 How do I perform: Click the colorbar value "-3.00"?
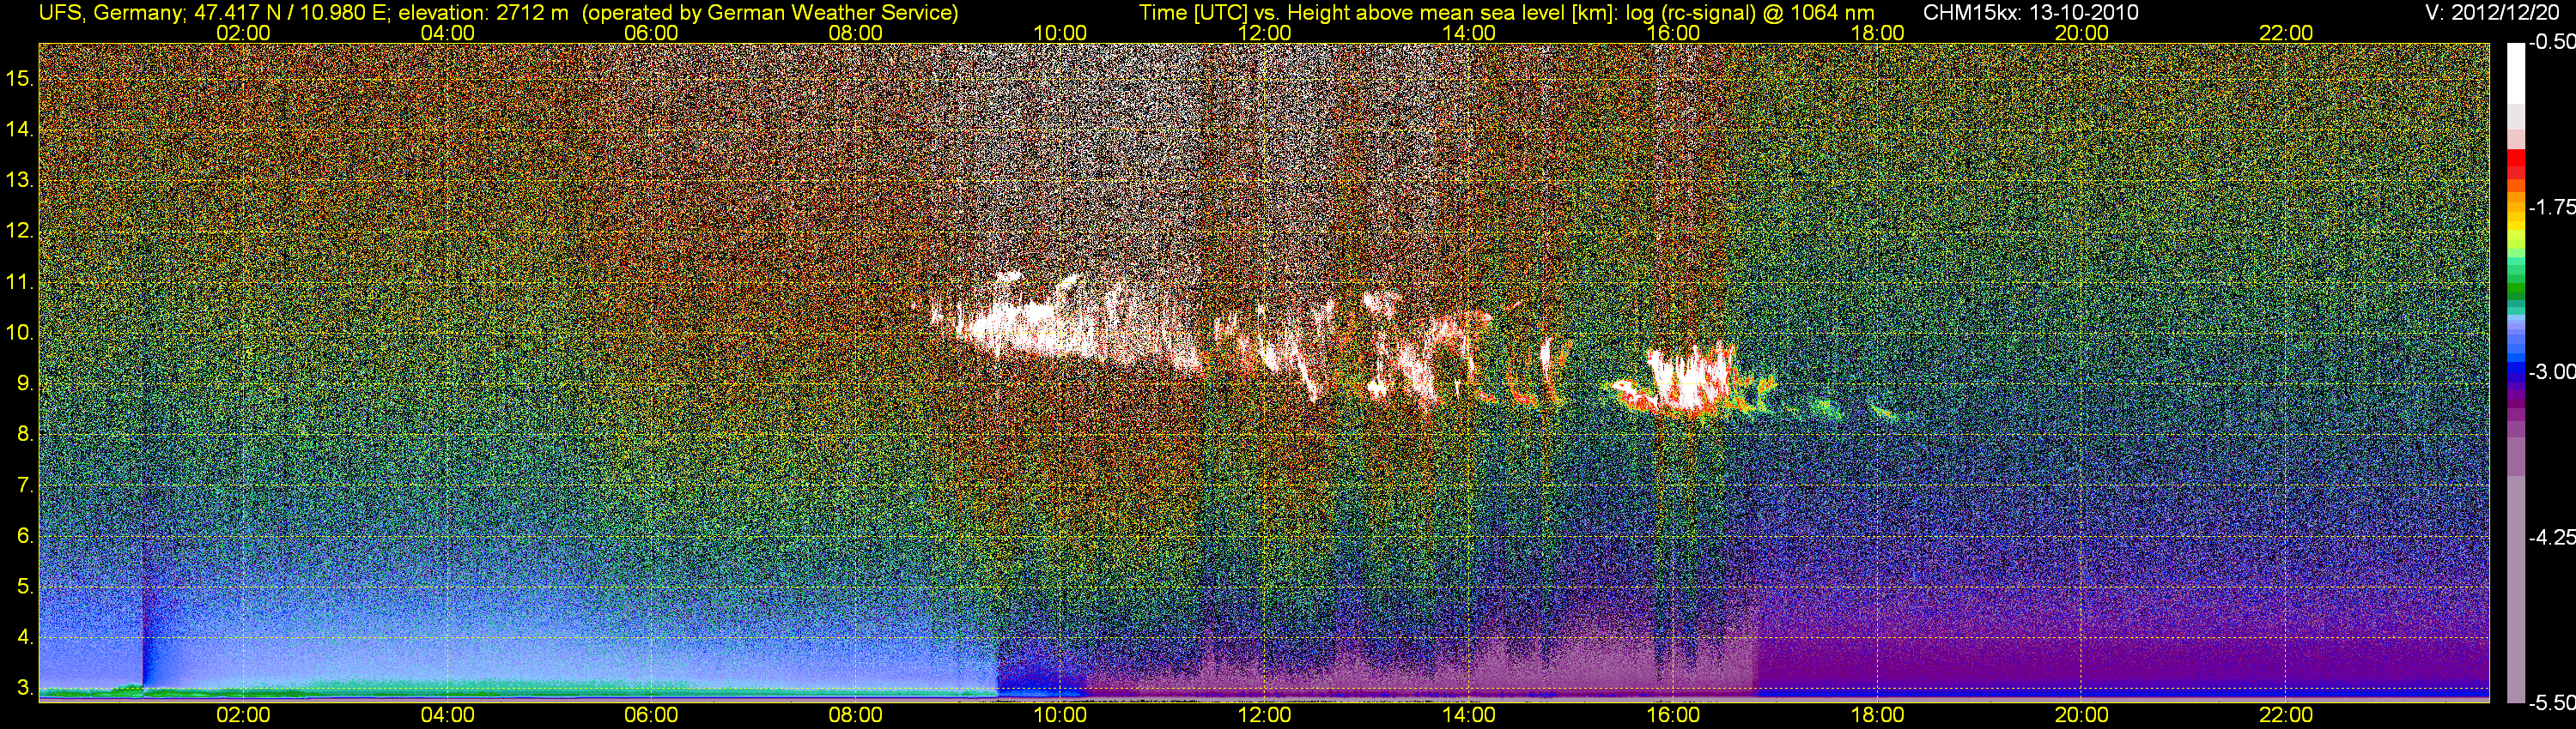click(x=2551, y=371)
